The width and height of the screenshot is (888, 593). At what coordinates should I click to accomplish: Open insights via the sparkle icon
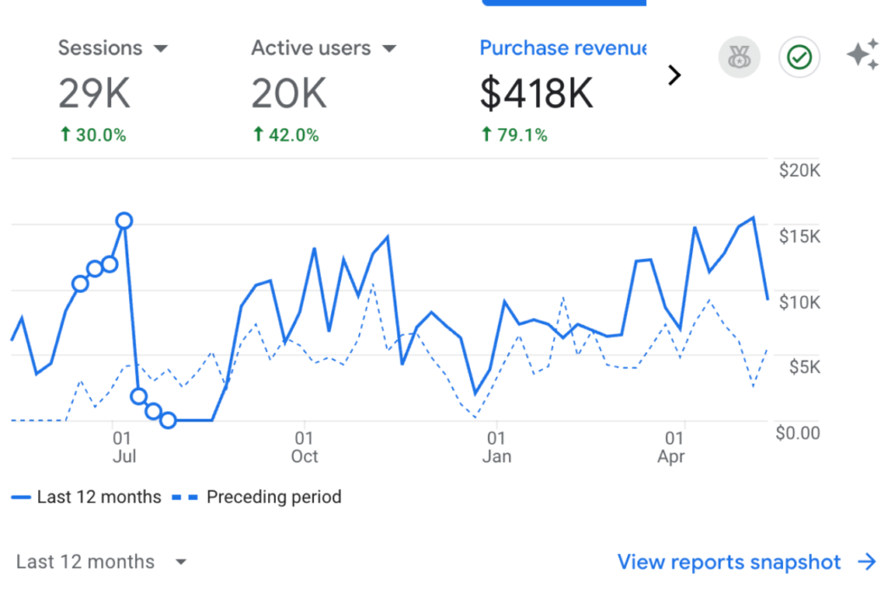(862, 56)
